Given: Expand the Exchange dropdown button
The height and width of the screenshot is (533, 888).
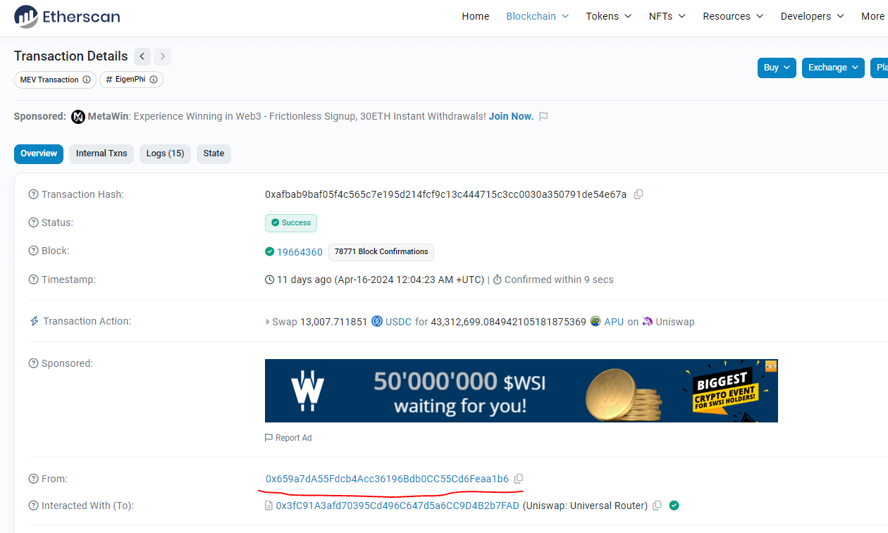Looking at the screenshot, I should [x=833, y=68].
